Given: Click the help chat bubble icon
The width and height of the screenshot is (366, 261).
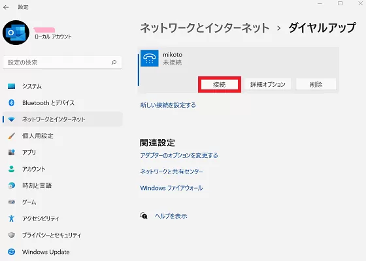Looking at the screenshot, I should click(144, 216).
